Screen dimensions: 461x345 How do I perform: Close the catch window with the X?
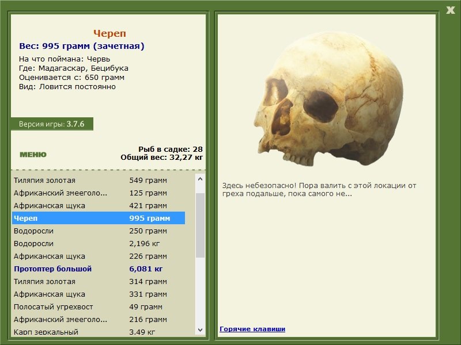[451, 10]
